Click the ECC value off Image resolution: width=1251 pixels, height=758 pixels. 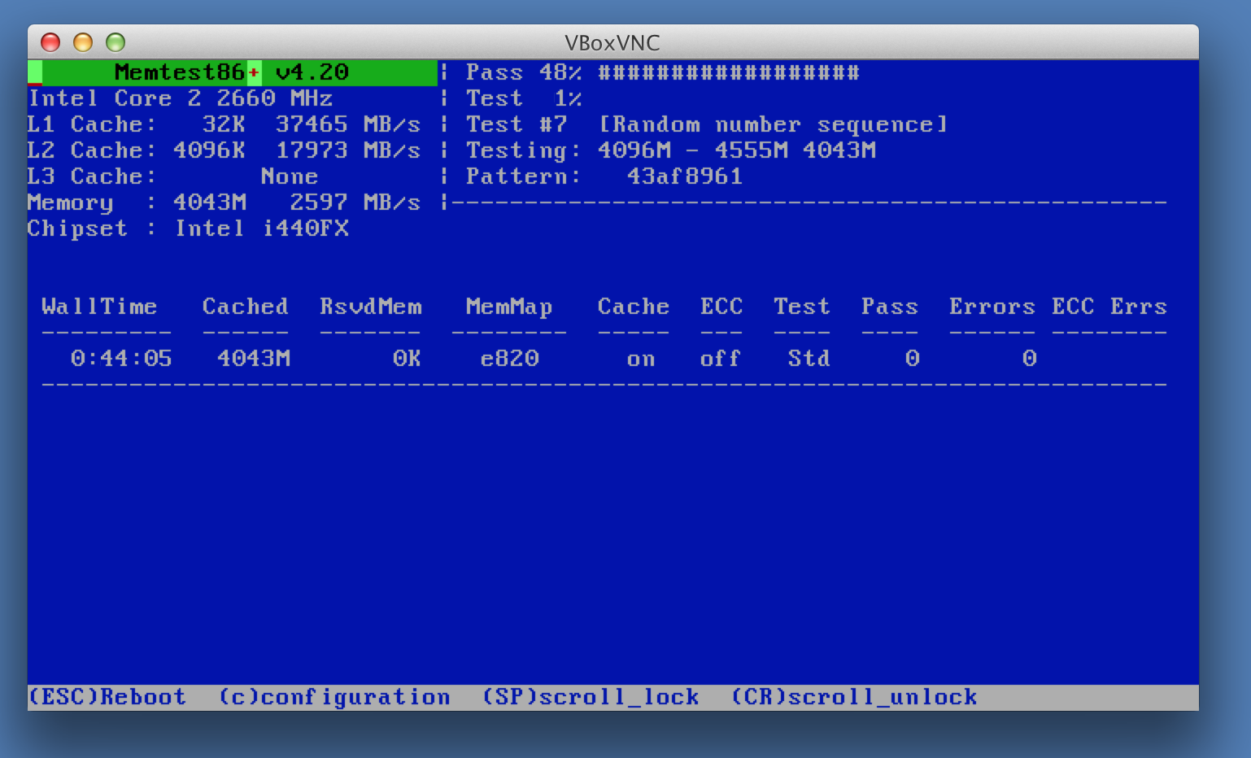[x=721, y=359]
